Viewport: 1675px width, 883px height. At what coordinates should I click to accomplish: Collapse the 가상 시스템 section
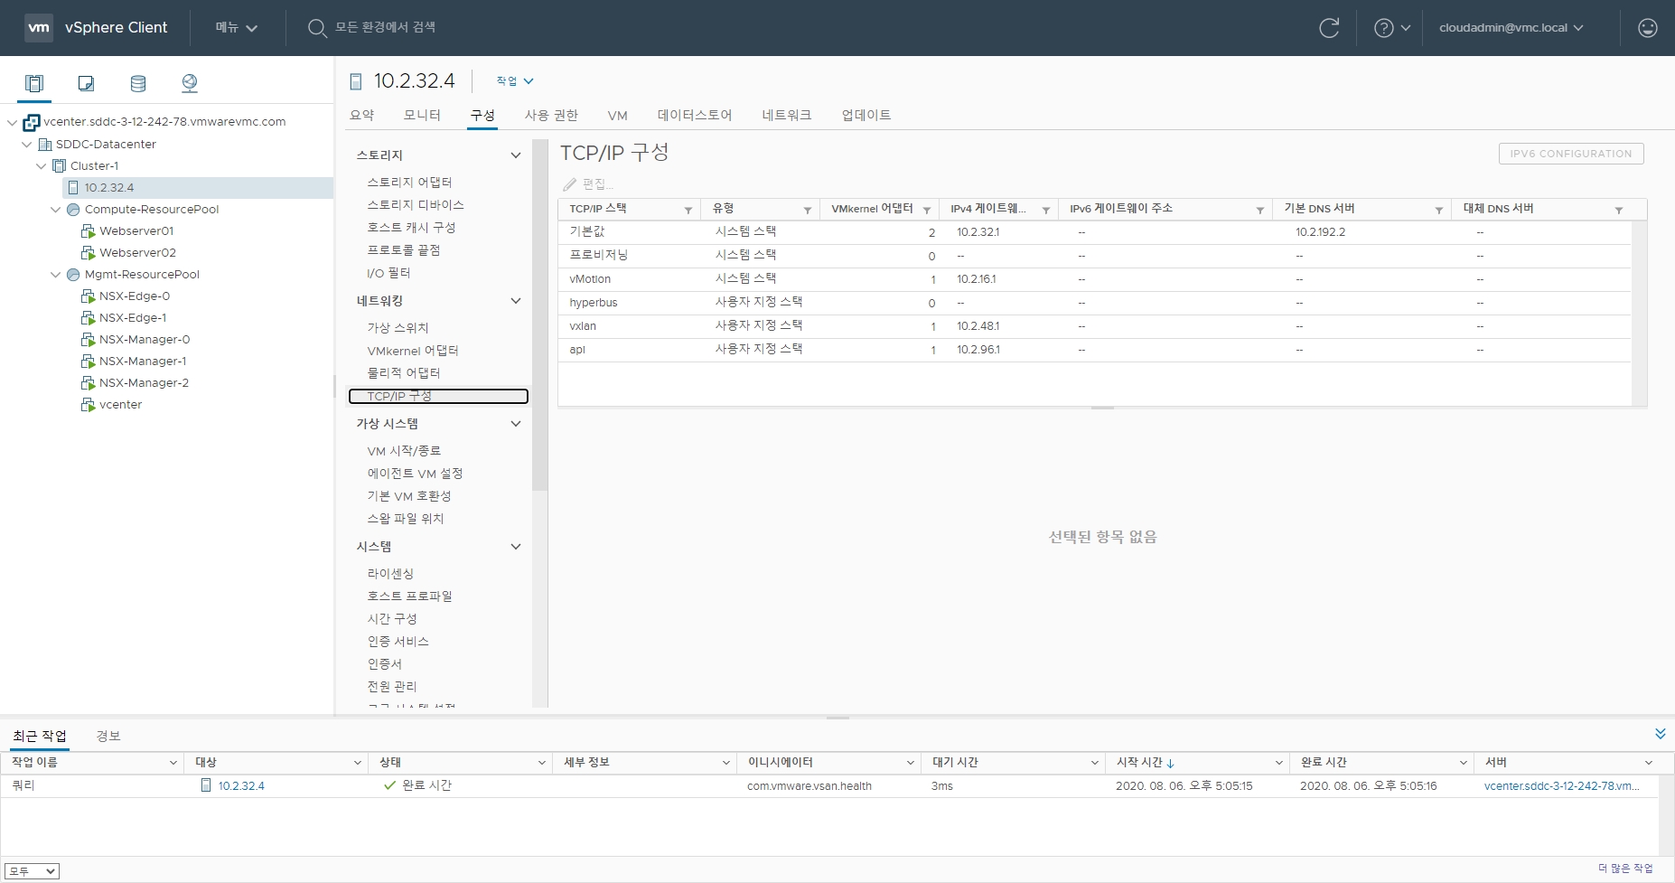tap(516, 424)
